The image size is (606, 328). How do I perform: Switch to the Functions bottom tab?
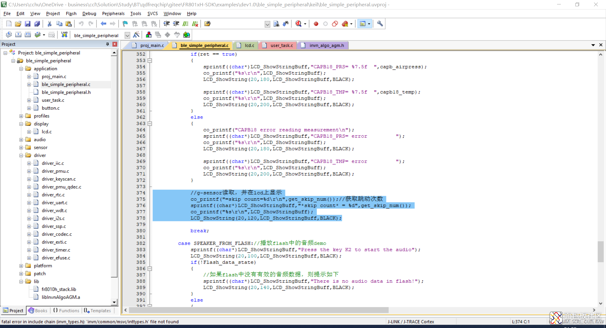pos(66,311)
